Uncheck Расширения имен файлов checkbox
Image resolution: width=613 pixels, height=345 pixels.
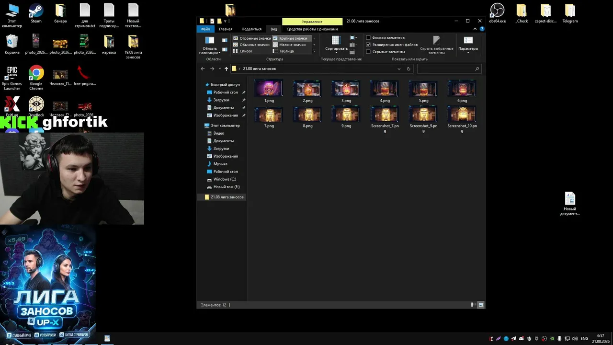tap(368, 45)
